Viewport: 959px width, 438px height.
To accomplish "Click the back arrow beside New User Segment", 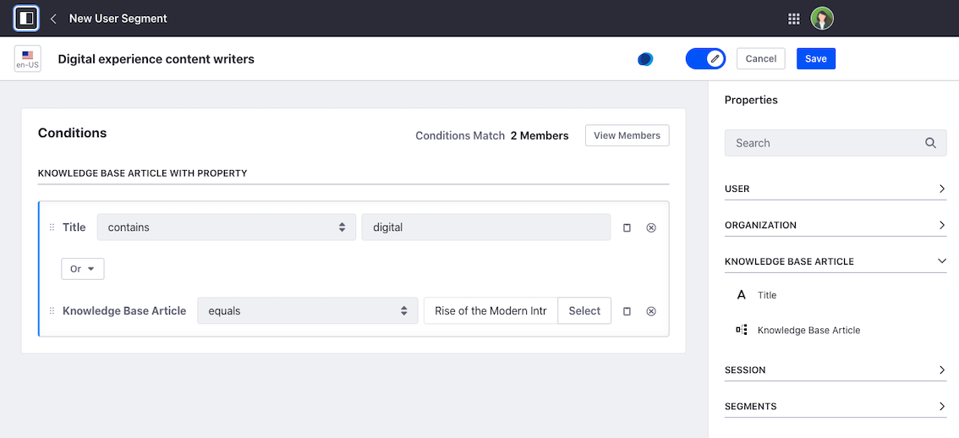I will coord(53,19).
